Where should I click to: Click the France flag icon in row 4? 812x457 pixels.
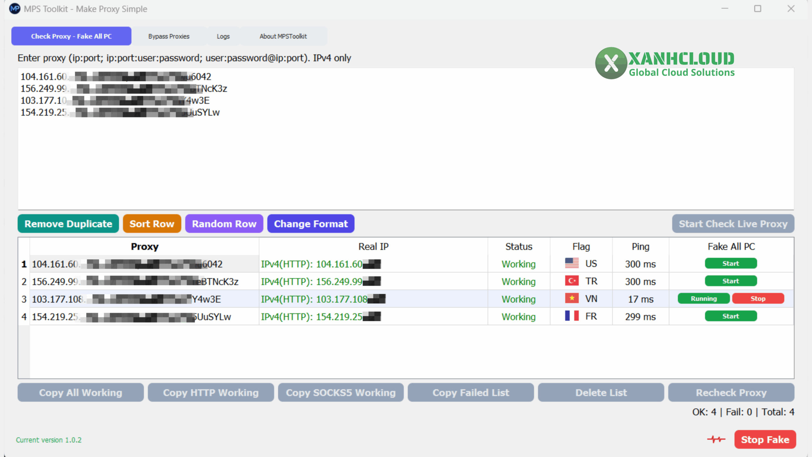coord(572,316)
